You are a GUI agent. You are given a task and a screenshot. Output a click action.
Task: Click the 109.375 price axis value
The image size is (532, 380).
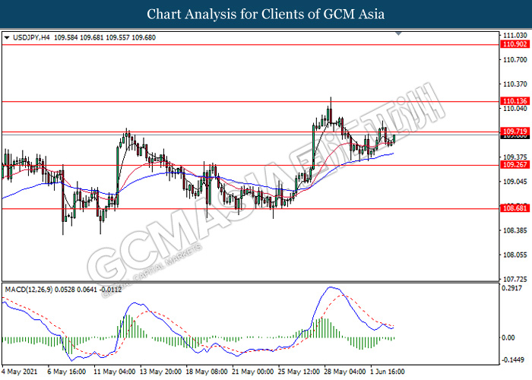pyautogui.click(x=515, y=157)
